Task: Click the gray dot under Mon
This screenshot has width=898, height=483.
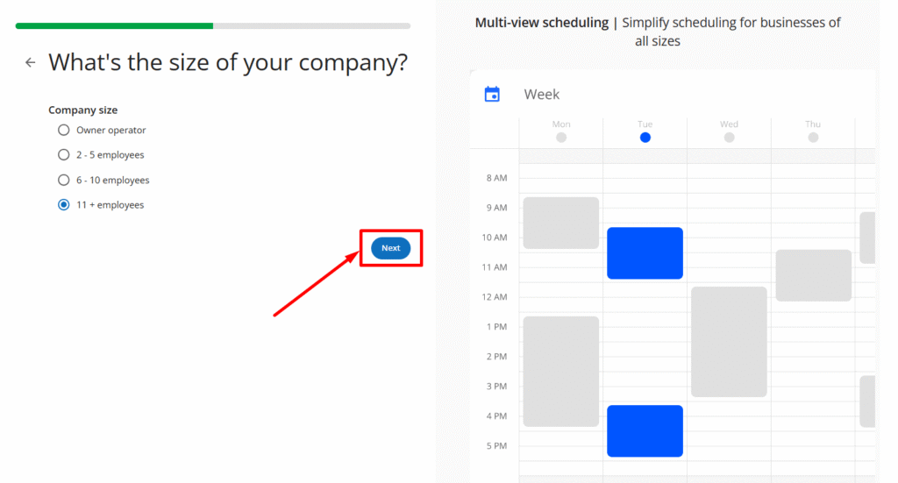Action: pos(561,138)
